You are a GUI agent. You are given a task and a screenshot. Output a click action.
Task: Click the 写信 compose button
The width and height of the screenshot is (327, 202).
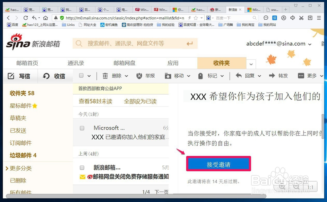pyautogui.click(x=19, y=76)
